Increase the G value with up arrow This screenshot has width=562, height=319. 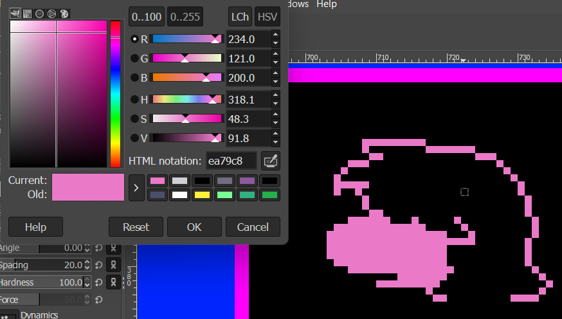[276, 54]
